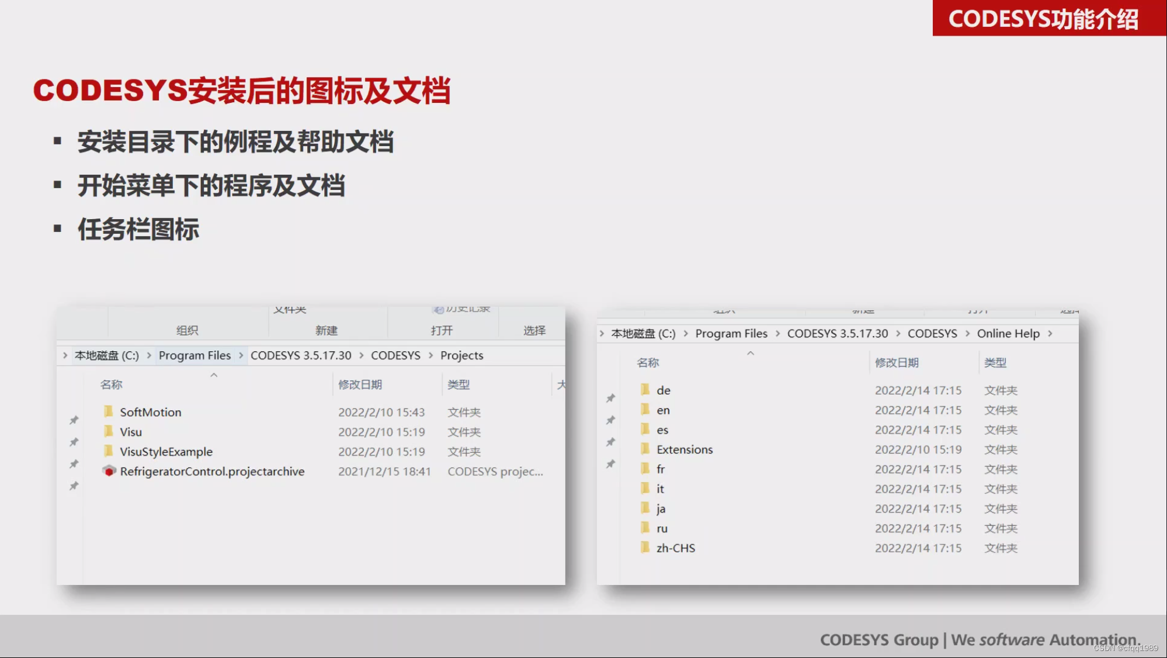
Task: Click the ja folder icon
Action: click(x=645, y=508)
